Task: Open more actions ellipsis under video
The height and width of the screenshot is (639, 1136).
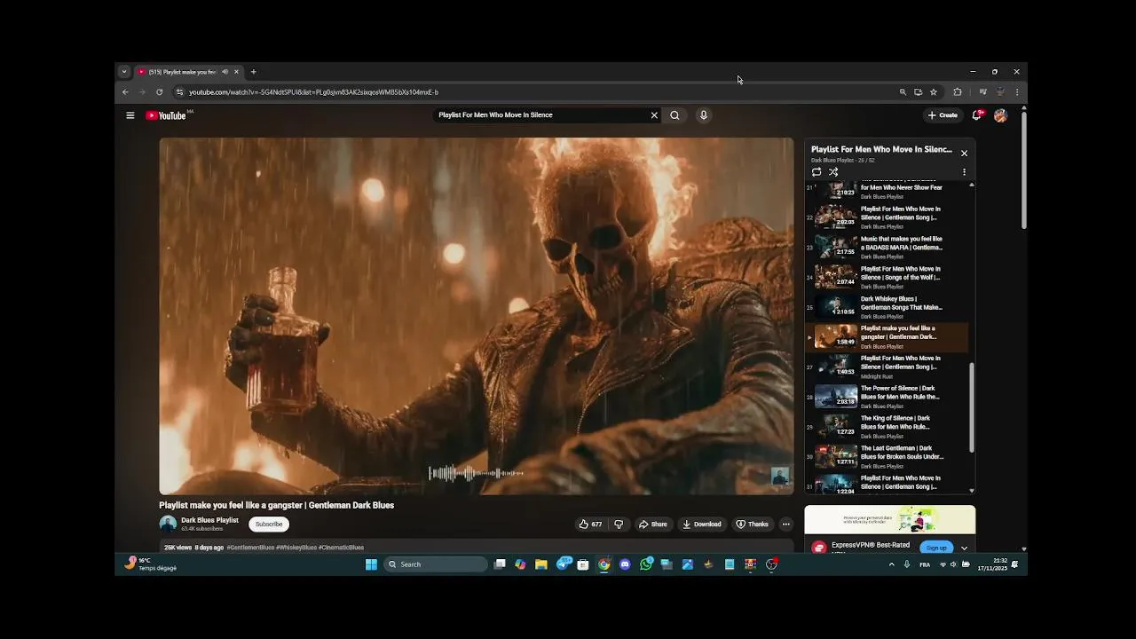Action: 785,525
